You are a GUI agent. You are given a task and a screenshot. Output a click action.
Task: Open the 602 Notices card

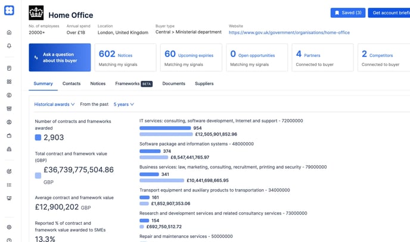(x=126, y=57)
